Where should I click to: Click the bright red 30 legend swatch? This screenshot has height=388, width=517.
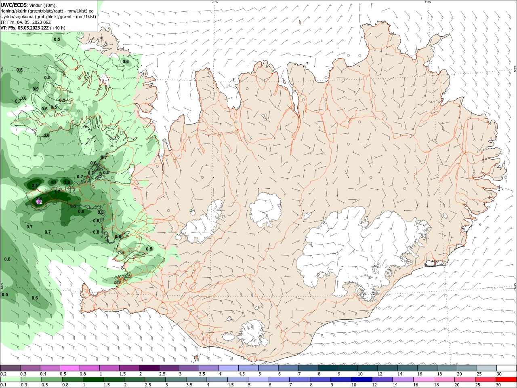pyautogui.click(x=506, y=380)
